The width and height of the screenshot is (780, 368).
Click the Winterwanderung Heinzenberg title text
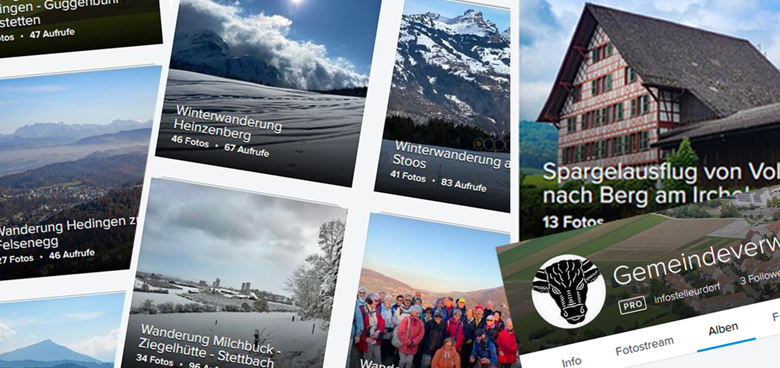(227, 123)
